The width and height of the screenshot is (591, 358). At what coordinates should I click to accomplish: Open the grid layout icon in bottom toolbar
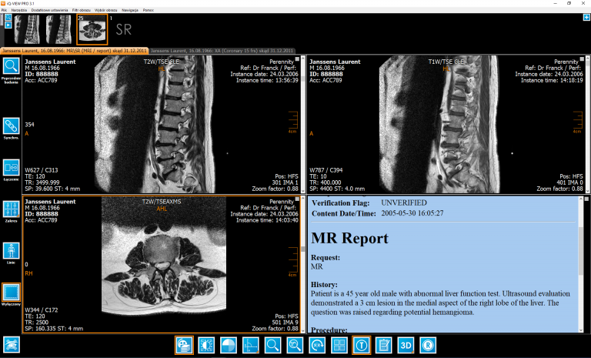click(339, 346)
